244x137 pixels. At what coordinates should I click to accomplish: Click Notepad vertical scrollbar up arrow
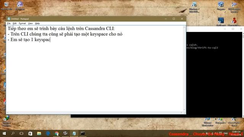[184, 27]
